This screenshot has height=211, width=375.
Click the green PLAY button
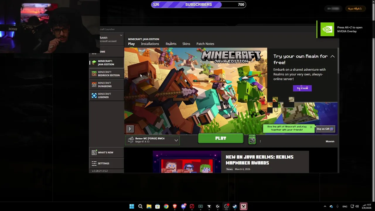click(221, 138)
